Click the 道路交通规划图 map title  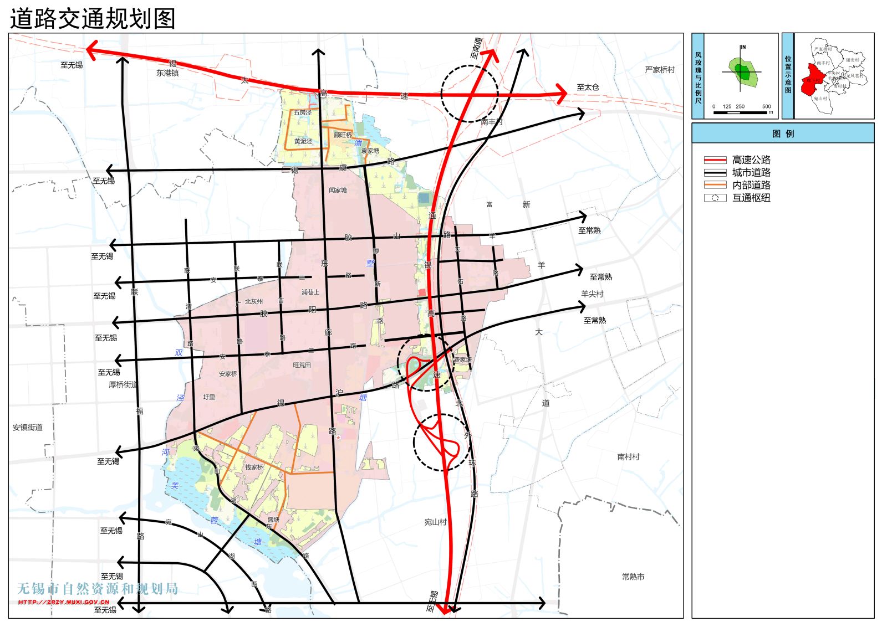[93, 19]
